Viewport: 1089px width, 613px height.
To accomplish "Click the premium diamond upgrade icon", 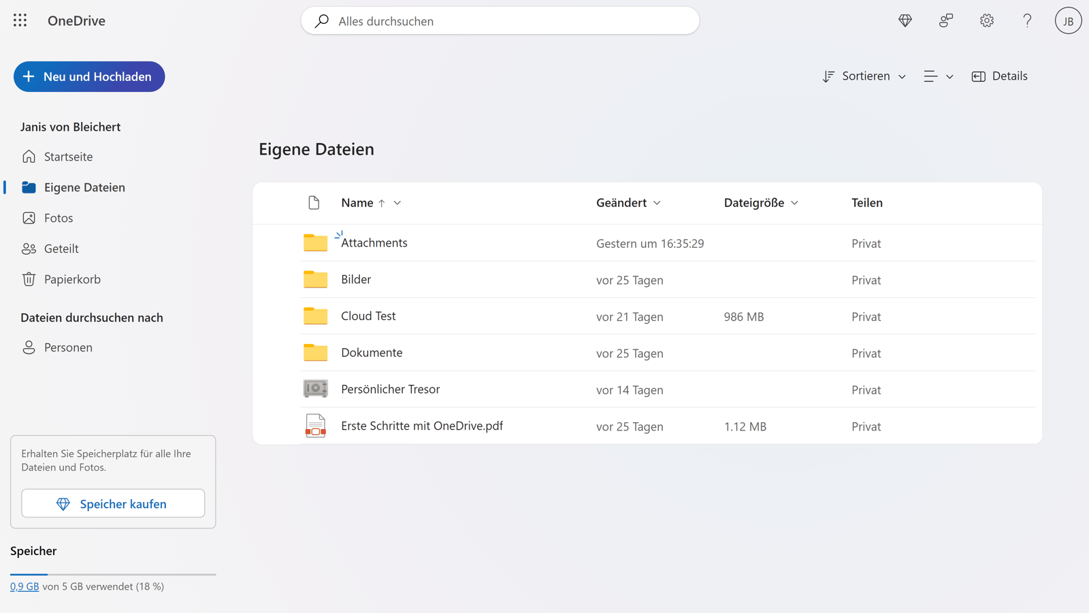I will click(x=905, y=20).
